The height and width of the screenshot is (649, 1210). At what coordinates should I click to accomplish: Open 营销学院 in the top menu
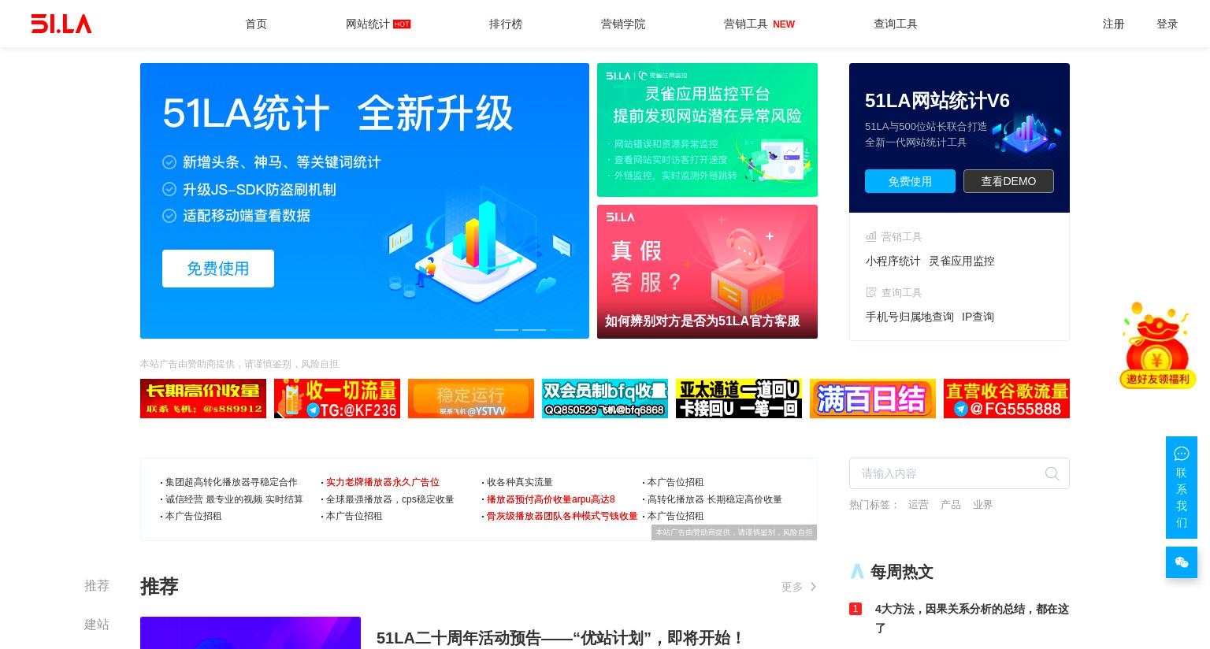pyautogui.click(x=623, y=24)
